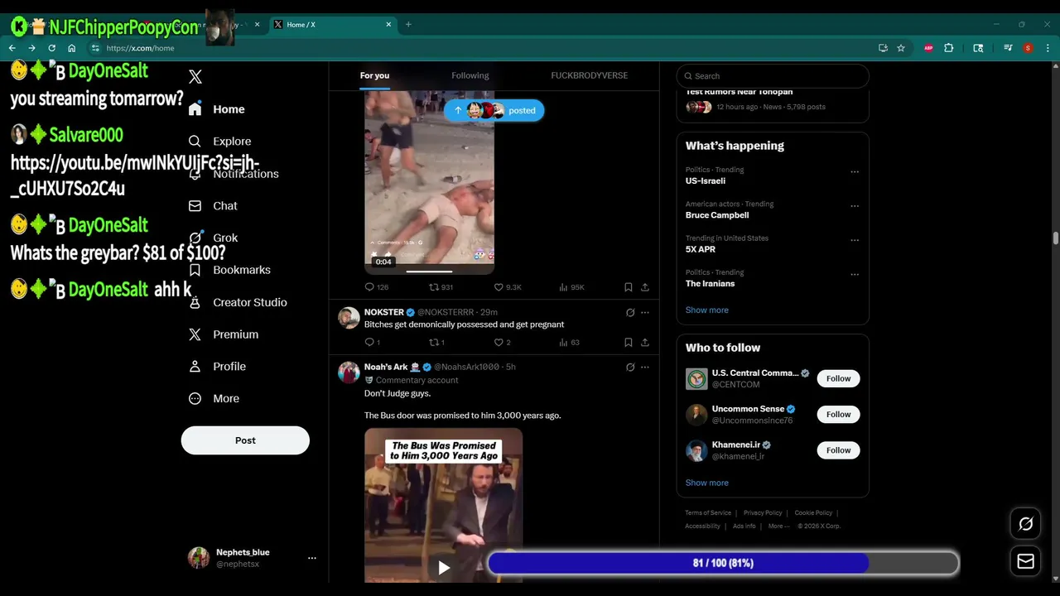The height and width of the screenshot is (596, 1060).
Task: Click the 81 / 100 progress bar
Action: click(x=723, y=564)
